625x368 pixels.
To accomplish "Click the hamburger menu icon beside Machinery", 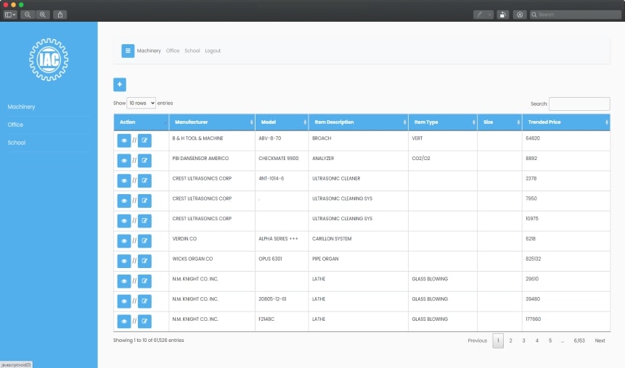I will click(128, 51).
